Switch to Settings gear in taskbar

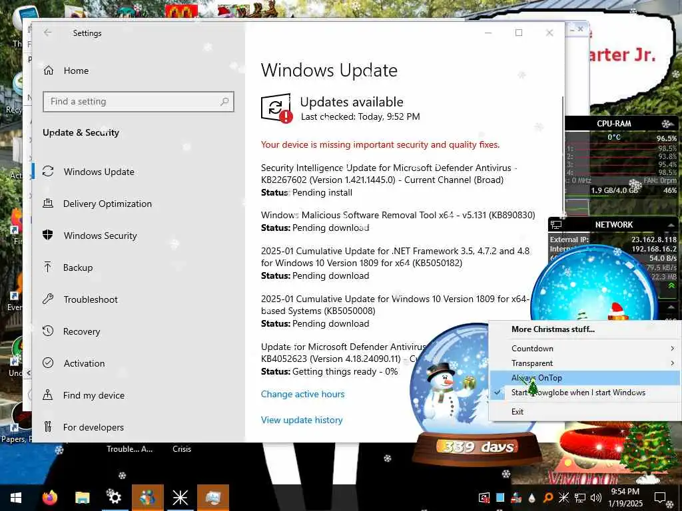pos(115,498)
